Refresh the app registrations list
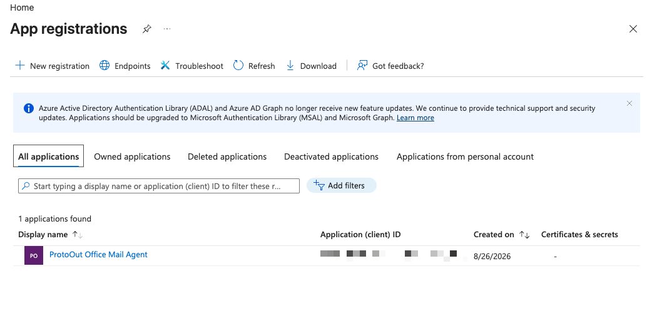Viewport: 652px width, 328px height. tap(254, 66)
